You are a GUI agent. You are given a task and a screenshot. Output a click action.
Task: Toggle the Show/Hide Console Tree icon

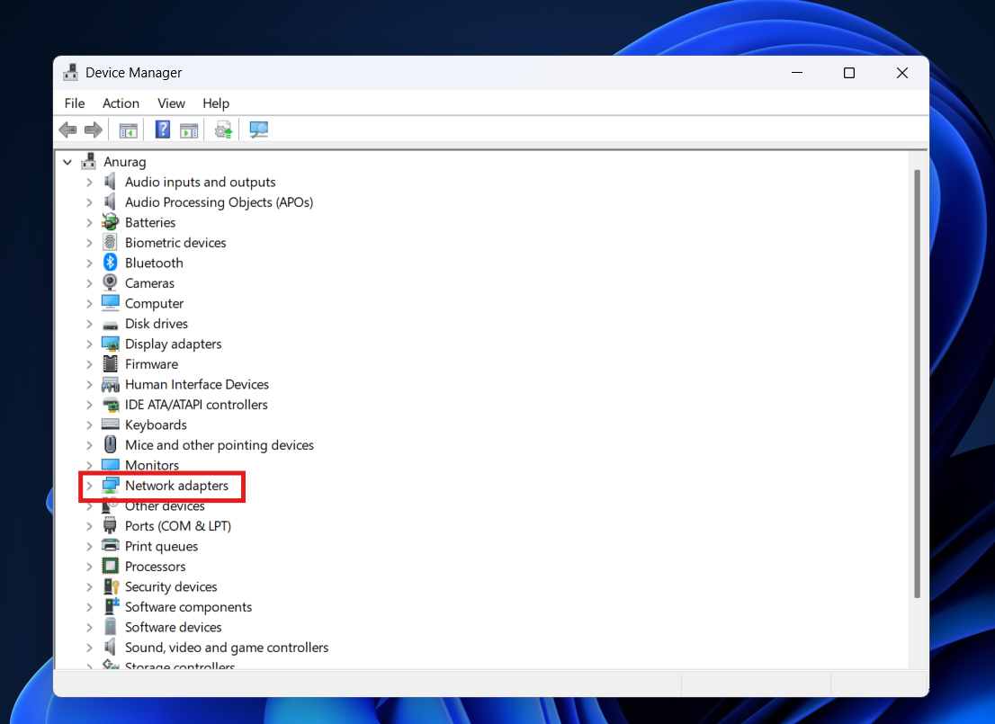coord(128,130)
